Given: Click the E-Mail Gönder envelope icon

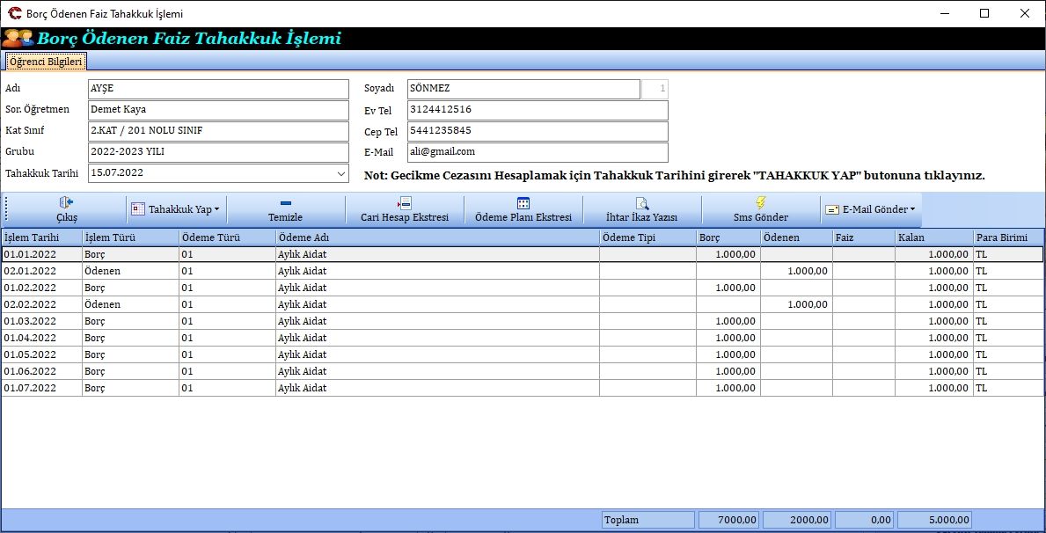Looking at the screenshot, I should tap(831, 210).
